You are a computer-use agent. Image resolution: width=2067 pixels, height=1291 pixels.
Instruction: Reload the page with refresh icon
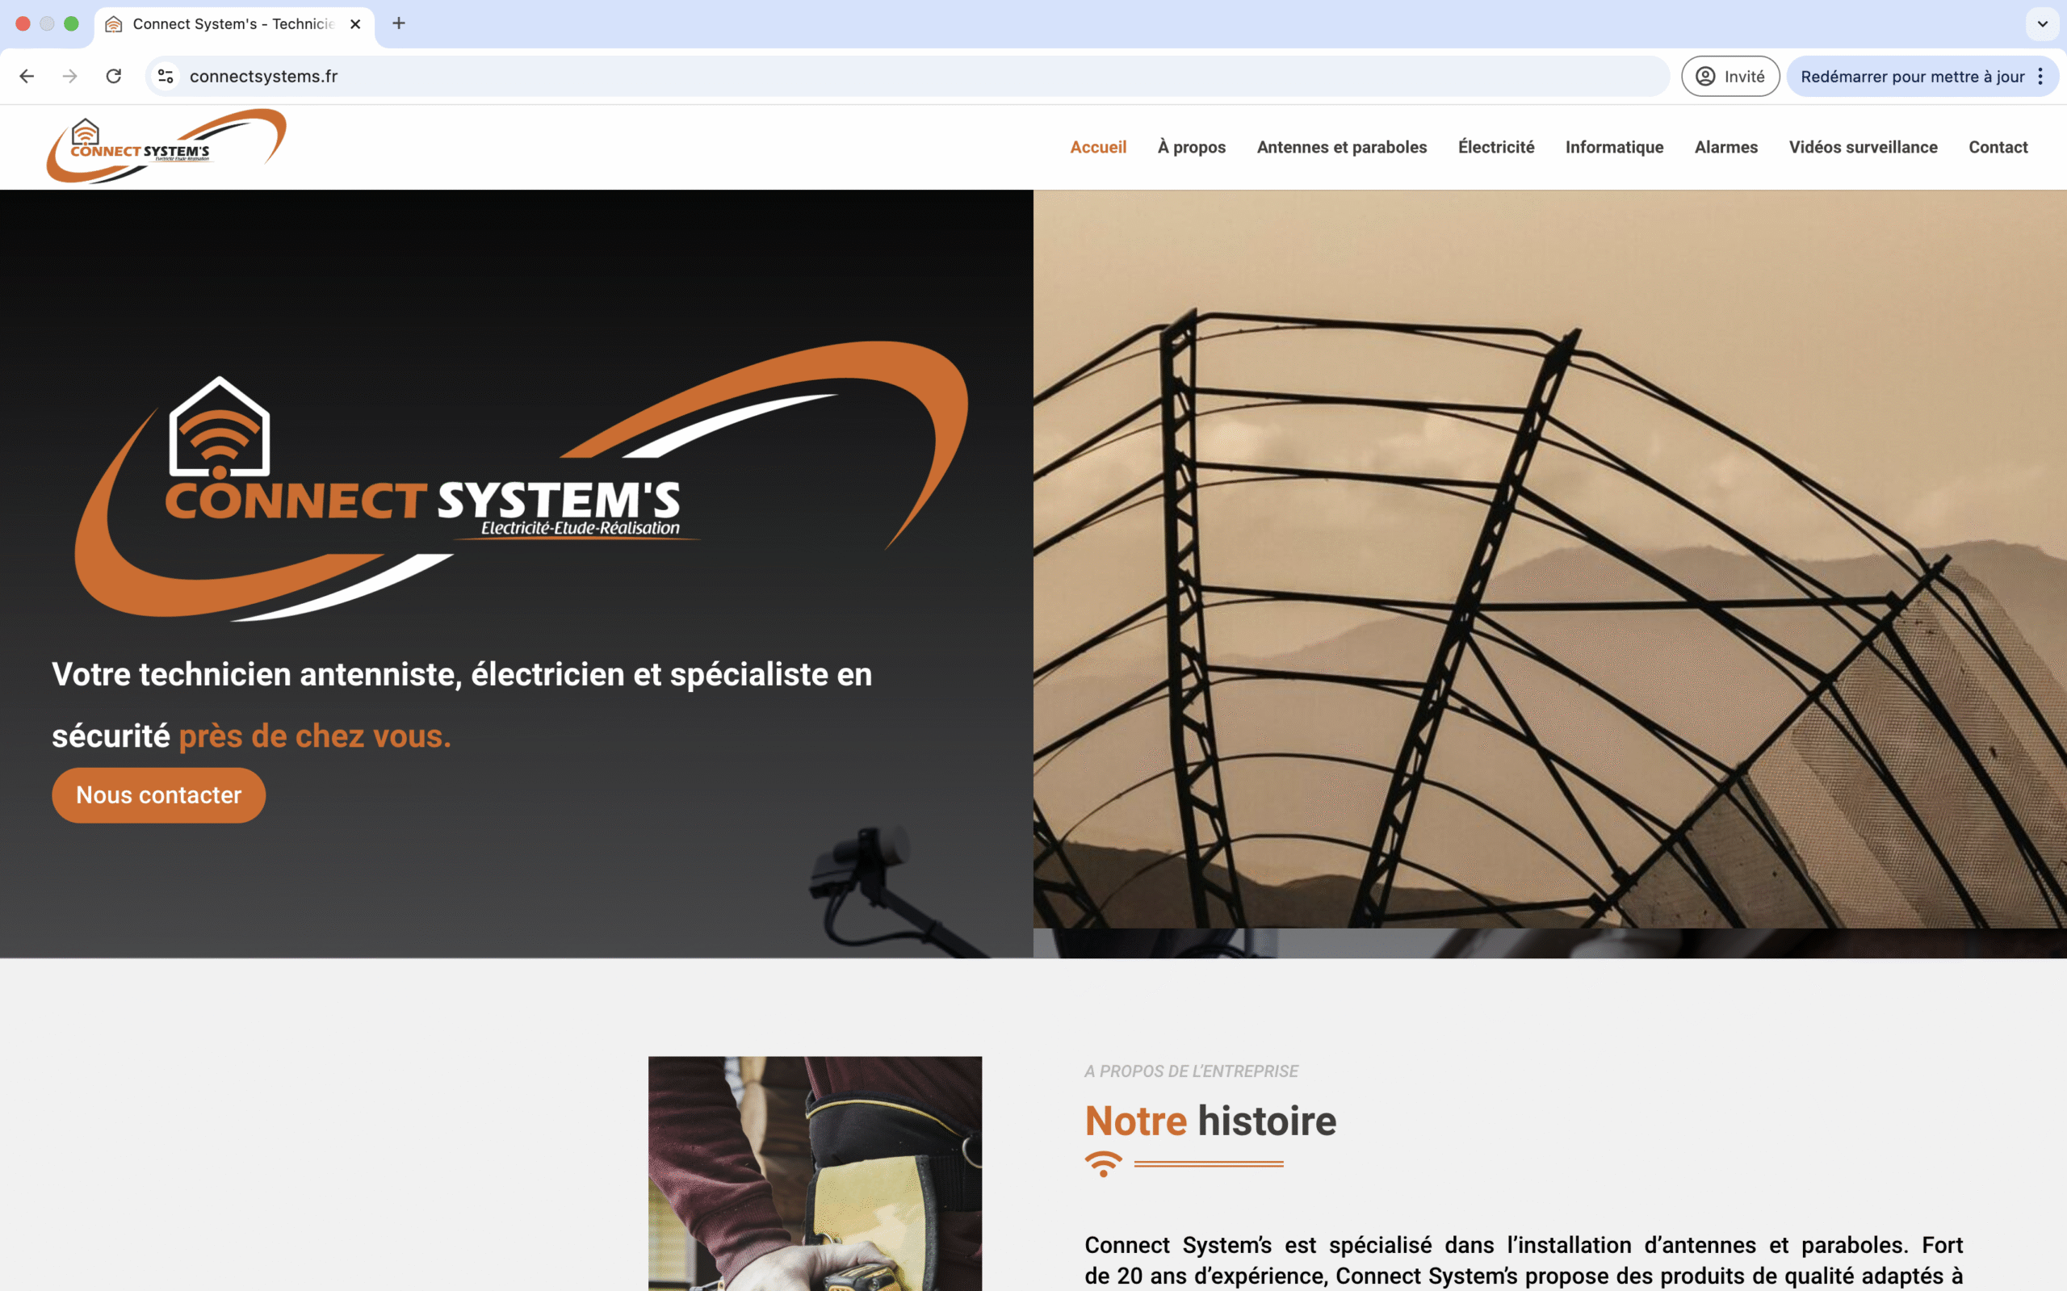114,76
